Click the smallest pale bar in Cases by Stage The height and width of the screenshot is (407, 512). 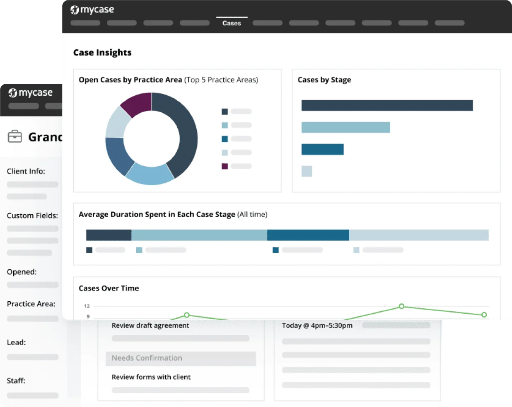pyautogui.click(x=307, y=171)
